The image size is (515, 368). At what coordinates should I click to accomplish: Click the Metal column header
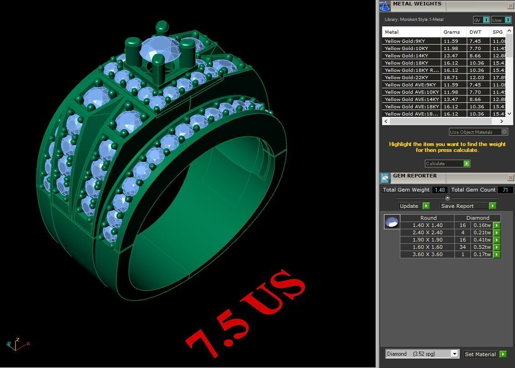(411, 32)
